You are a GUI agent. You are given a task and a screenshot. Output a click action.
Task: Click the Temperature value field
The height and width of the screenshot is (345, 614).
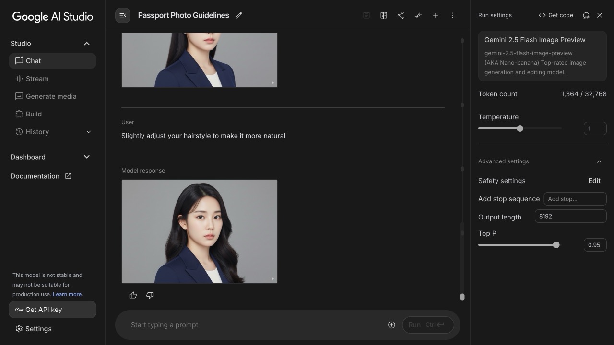[x=595, y=128]
